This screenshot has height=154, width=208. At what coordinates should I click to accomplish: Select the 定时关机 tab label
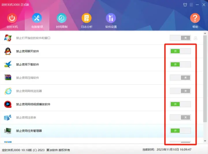12,27
